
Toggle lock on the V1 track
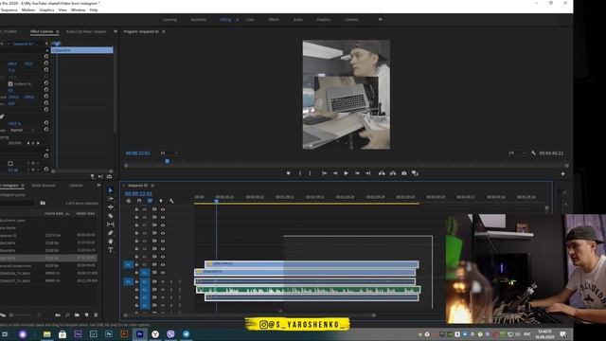pos(136,273)
